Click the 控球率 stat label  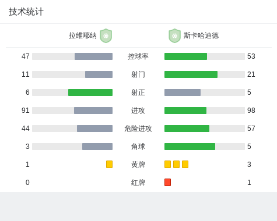tap(138, 56)
